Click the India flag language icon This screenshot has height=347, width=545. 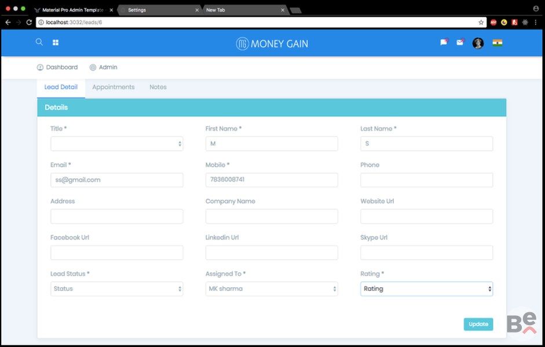[x=497, y=43]
